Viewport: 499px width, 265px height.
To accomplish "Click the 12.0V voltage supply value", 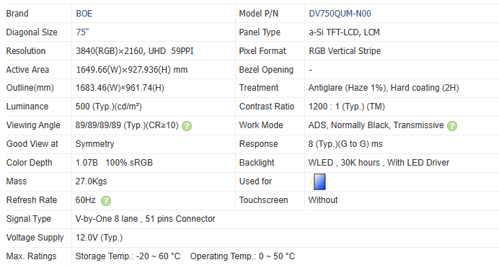I will click(x=99, y=238).
